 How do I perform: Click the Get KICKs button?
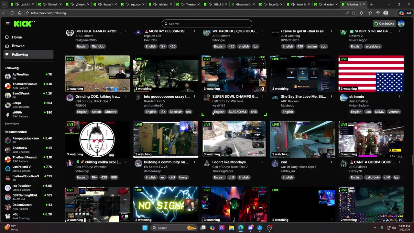[384, 24]
